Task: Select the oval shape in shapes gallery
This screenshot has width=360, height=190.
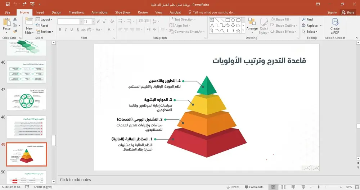Action: click(233, 20)
